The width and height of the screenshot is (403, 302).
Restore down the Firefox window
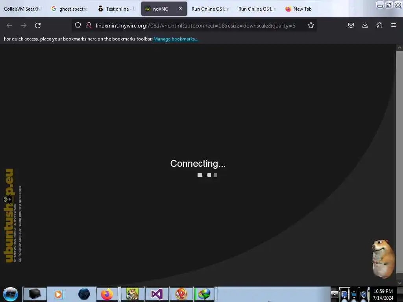389,5
